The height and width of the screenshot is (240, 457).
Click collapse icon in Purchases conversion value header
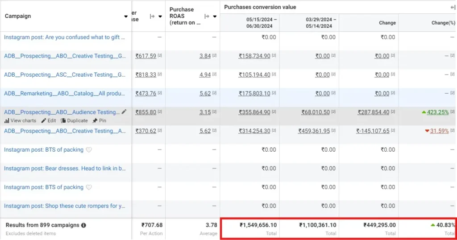coord(453,8)
